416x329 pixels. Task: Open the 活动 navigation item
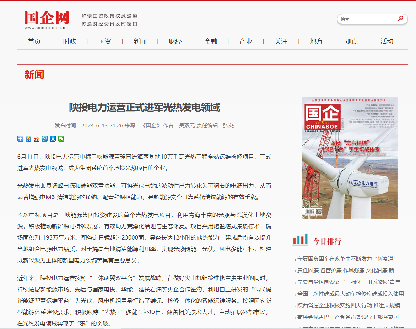pyautogui.click(x=387, y=42)
